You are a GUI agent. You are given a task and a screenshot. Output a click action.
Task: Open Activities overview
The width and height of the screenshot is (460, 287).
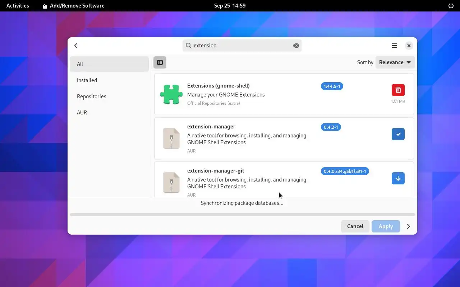pos(18,5)
